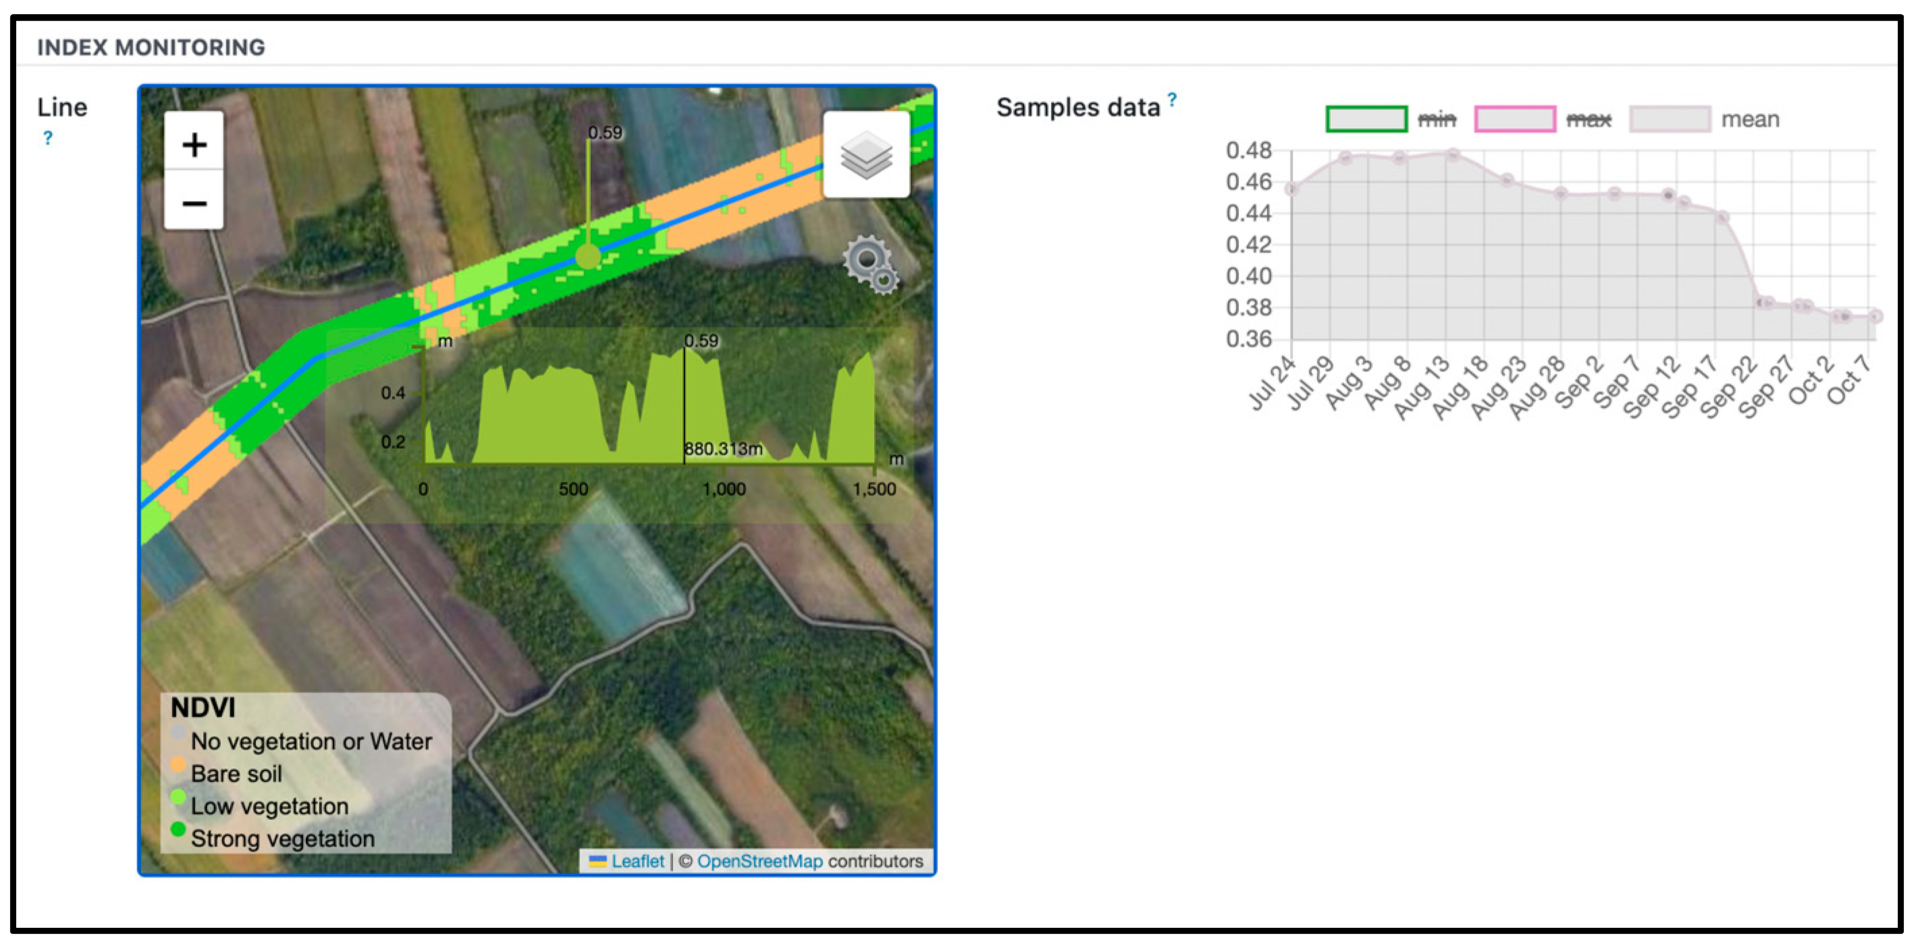Click the Leaflet flag icon in attribution
Screen dimensions: 1916x942
click(x=597, y=861)
